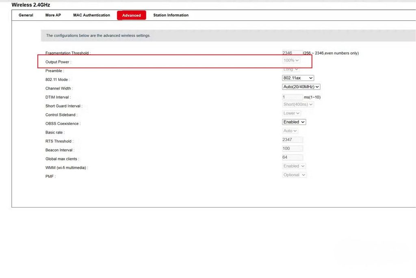
Task: Click the Preamble label
Action: (55, 71)
